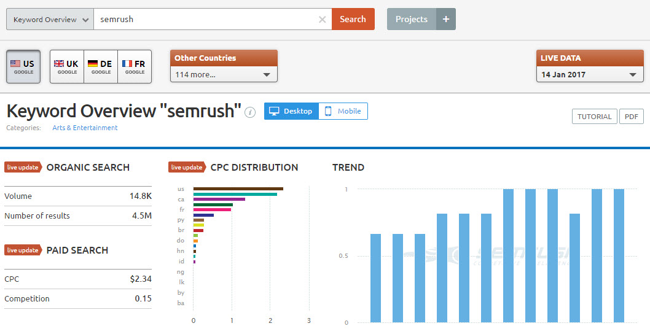Image resolution: width=650 pixels, height=334 pixels.
Task: Open the TUTORIAL button
Action: (595, 117)
